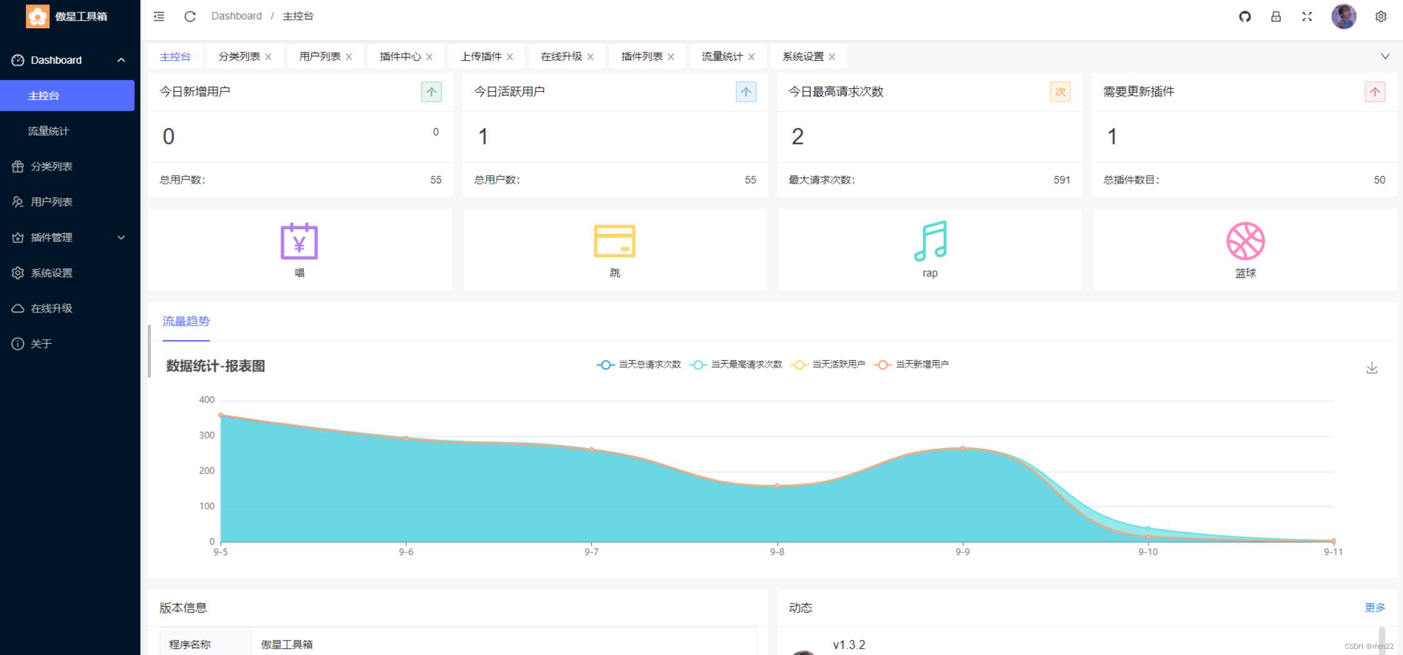
Task: Open the GitHub repository icon
Action: (x=1244, y=17)
